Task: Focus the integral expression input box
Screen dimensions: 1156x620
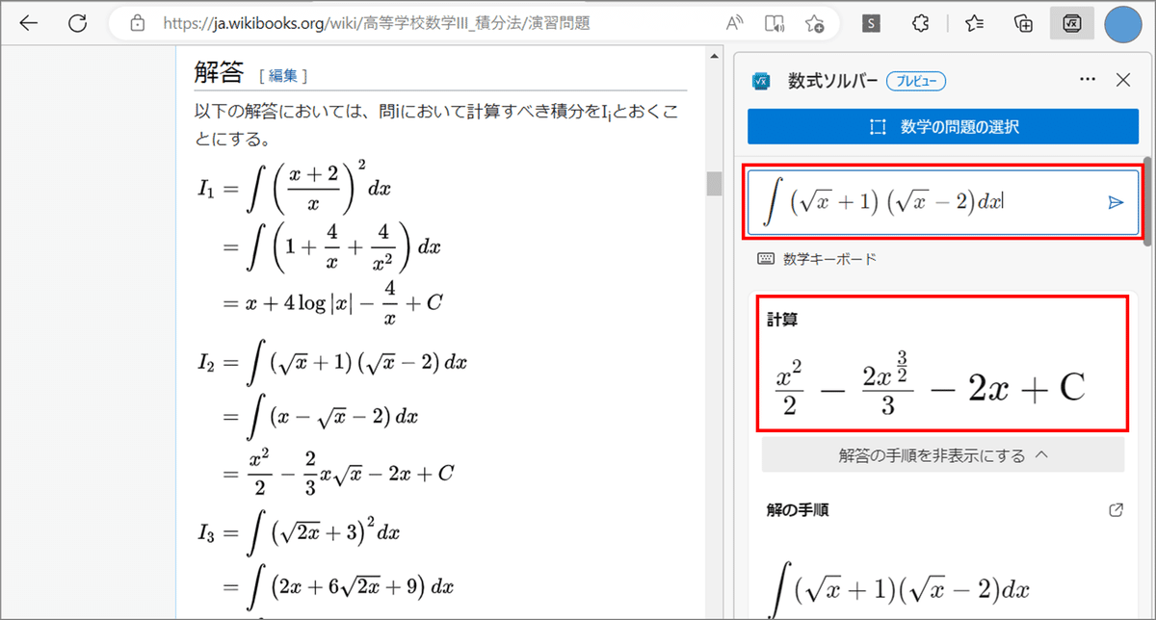Action: (942, 201)
